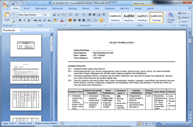Image resolution: width=193 pixels, height=127 pixels.
Task: Toggle Print Layout view button
Action: [x=140, y=124]
